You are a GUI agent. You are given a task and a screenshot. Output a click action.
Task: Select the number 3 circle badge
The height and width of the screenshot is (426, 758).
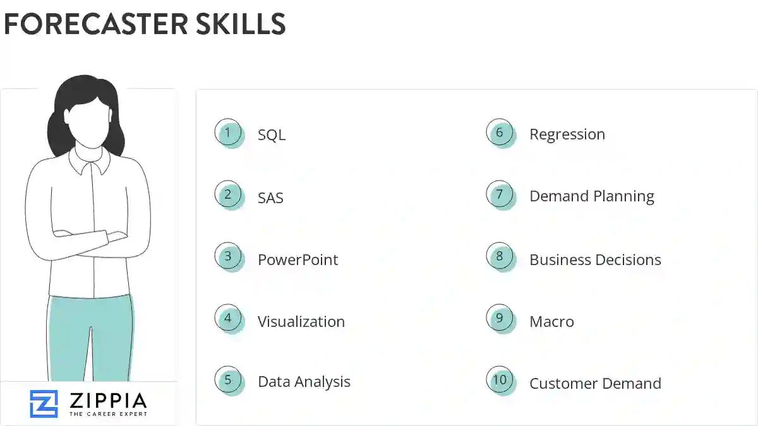click(x=228, y=257)
